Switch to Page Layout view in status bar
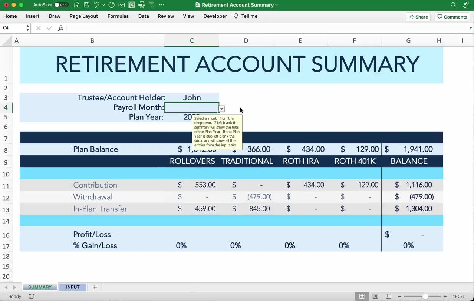The width and height of the screenshot is (474, 301). (375, 297)
